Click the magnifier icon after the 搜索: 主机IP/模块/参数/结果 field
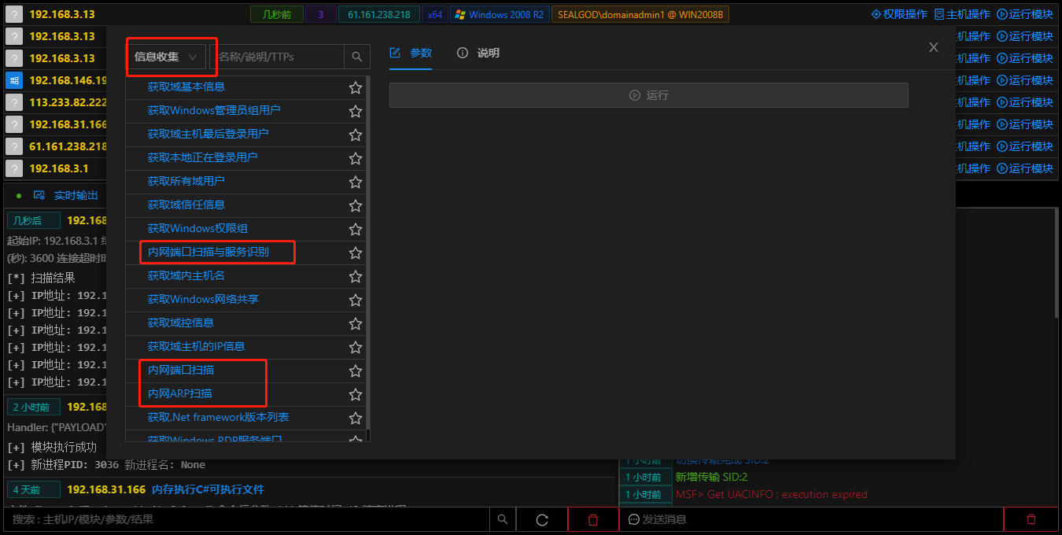This screenshot has height=535, width=1062. (x=502, y=519)
